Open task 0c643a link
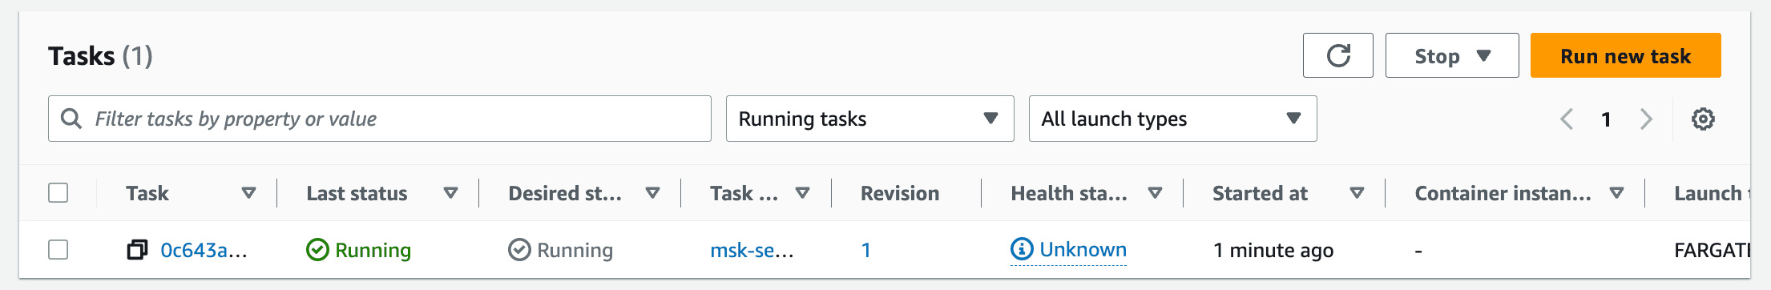The image size is (1771, 290). coord(204,250)
